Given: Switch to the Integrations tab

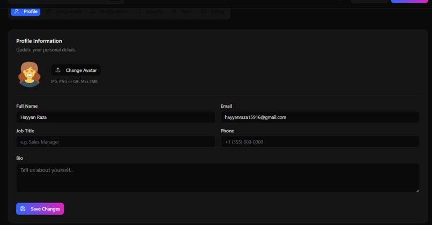Looking at the screenshot, I should pyautogui.click(x=65, y=12).
